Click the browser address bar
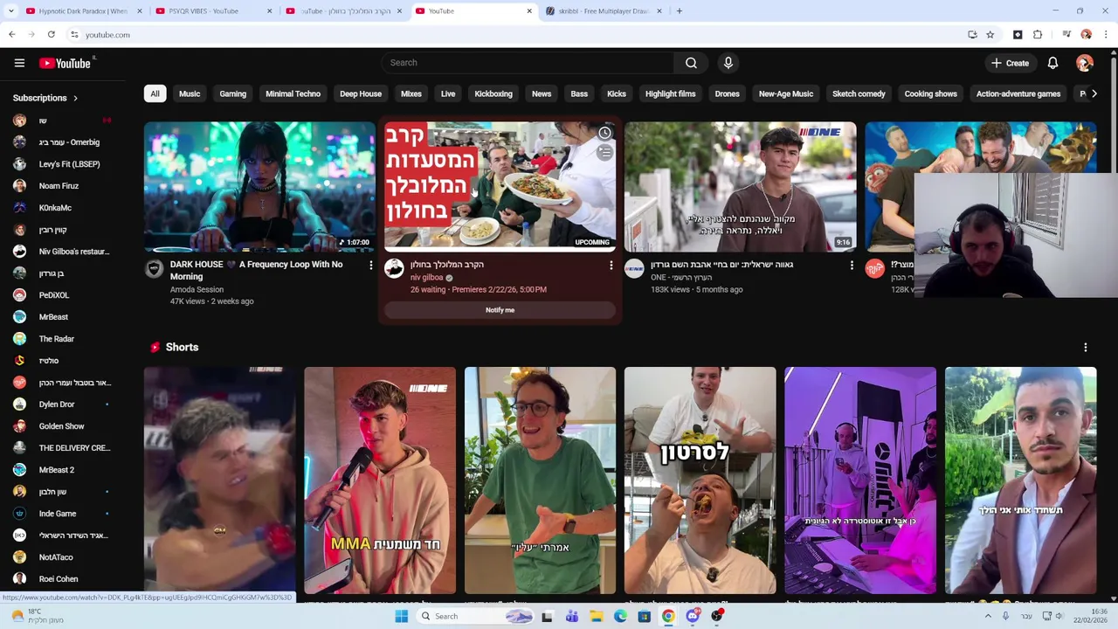This screenshot has width=1118, height=629. click(515, 35)
